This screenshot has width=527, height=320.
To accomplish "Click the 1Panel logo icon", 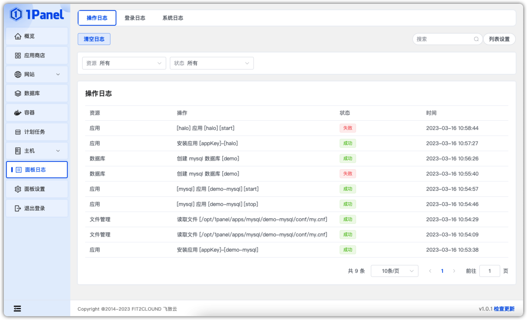I will click(x=16, y=14).
